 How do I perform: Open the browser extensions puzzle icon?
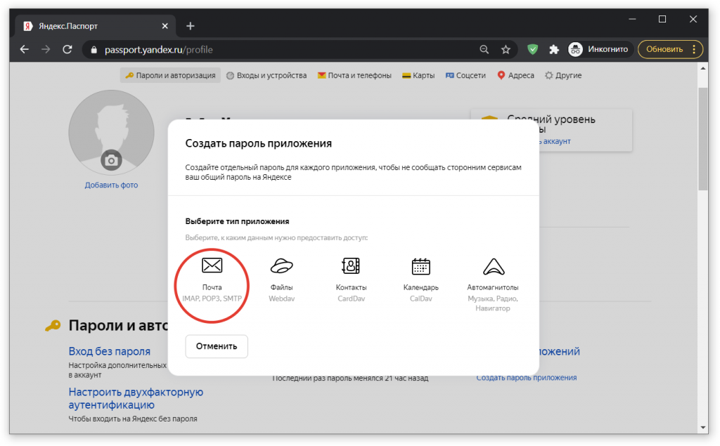tap(554, 49)
